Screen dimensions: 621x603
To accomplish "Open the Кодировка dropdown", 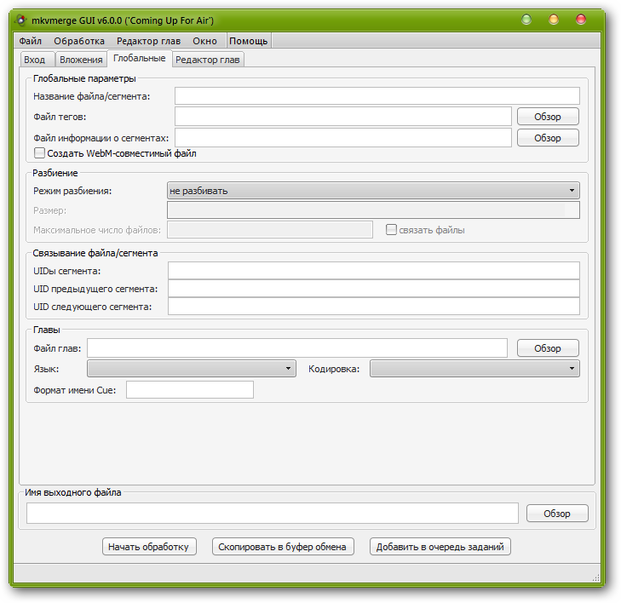I will [x=474, y=369].
